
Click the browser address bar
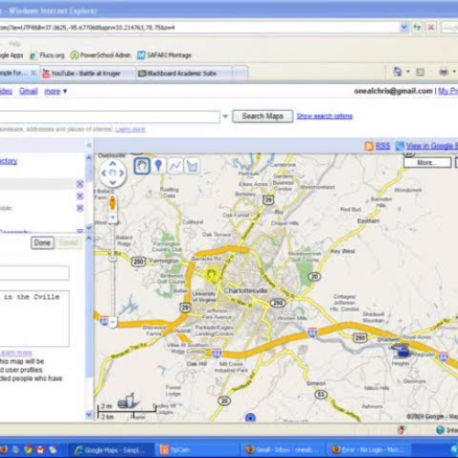pos(200,27)
